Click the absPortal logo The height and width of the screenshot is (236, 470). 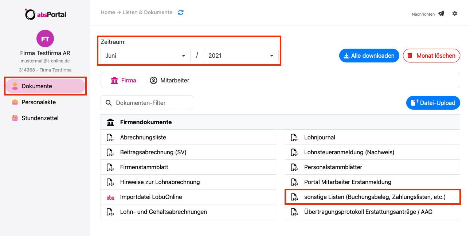coord(46,14)
